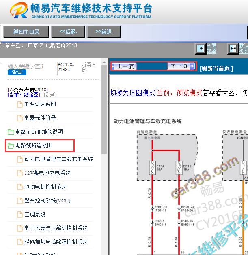Click the document icon beside 12V蓄电池充电系统
248x255 pixels.
pyautogui.click(x=20, y=173)
